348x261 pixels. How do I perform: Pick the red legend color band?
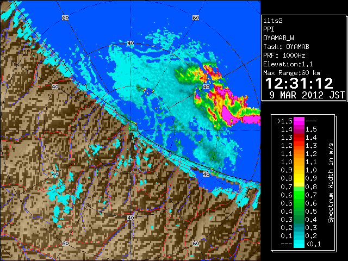point(299,138)
